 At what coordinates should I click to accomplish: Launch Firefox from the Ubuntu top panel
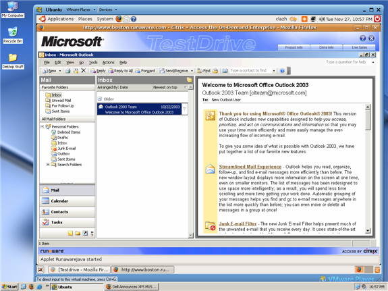(119, 19)
